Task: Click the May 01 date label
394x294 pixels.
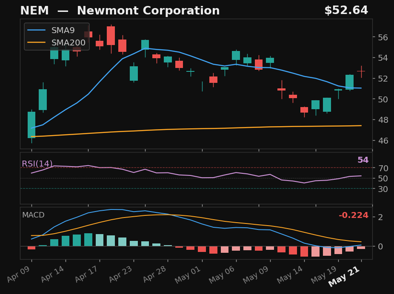Action: (x=188, y=275)
